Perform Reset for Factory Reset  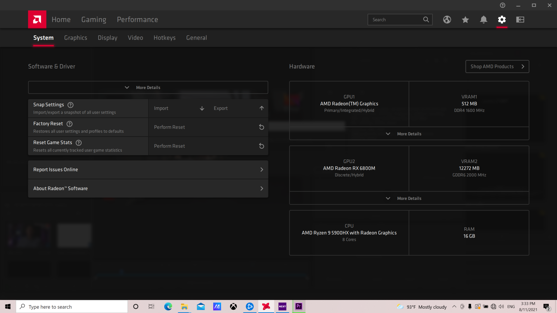pos(208,127)
